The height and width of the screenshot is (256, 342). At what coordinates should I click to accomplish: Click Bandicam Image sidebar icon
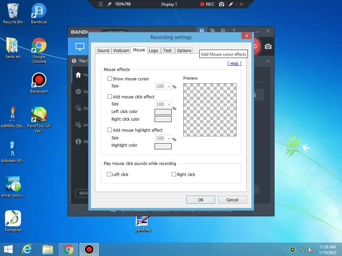(x=78, y=125)
